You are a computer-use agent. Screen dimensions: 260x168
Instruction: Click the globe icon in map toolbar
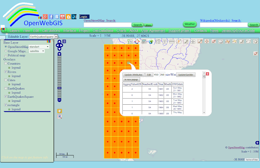click(x=151, y=41)
